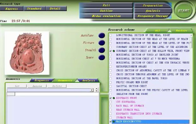This screenshot has width=196, height=124.
Task: Toggle the Space round indicator button
Action: click(x=102, y=57)
